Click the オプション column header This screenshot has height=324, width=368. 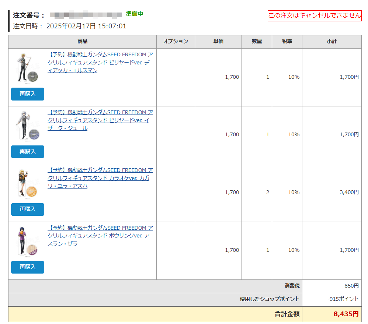pos(176,42)
